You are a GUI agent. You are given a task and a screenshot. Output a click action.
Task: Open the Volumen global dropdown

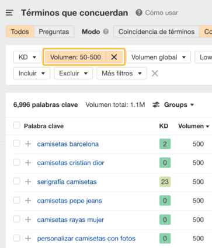click(x=158, y=57)
